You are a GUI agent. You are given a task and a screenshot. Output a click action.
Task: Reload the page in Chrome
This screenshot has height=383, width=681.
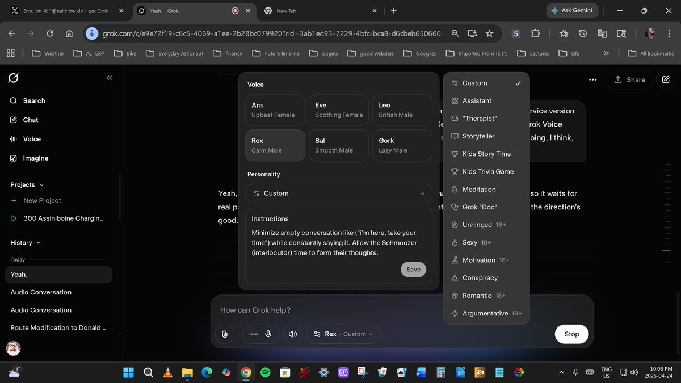(50, 34)
